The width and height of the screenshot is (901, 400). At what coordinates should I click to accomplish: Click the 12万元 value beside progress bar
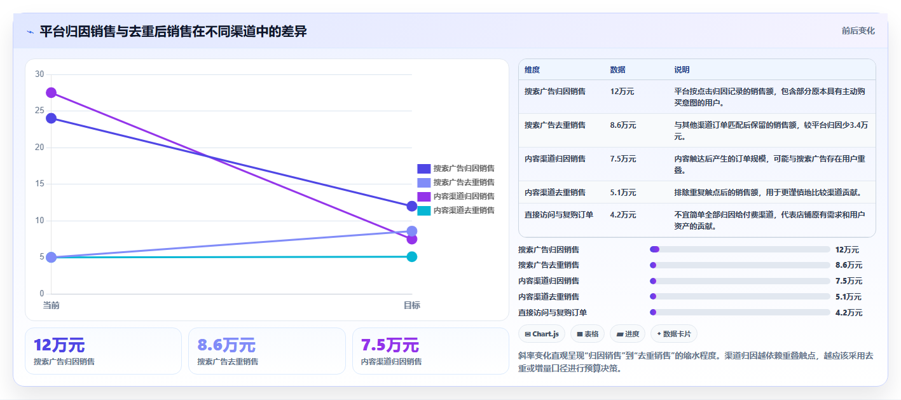(847, 250)
